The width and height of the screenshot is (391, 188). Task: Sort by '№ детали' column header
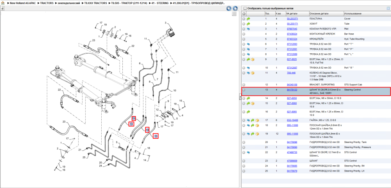[x=297, y=14]
